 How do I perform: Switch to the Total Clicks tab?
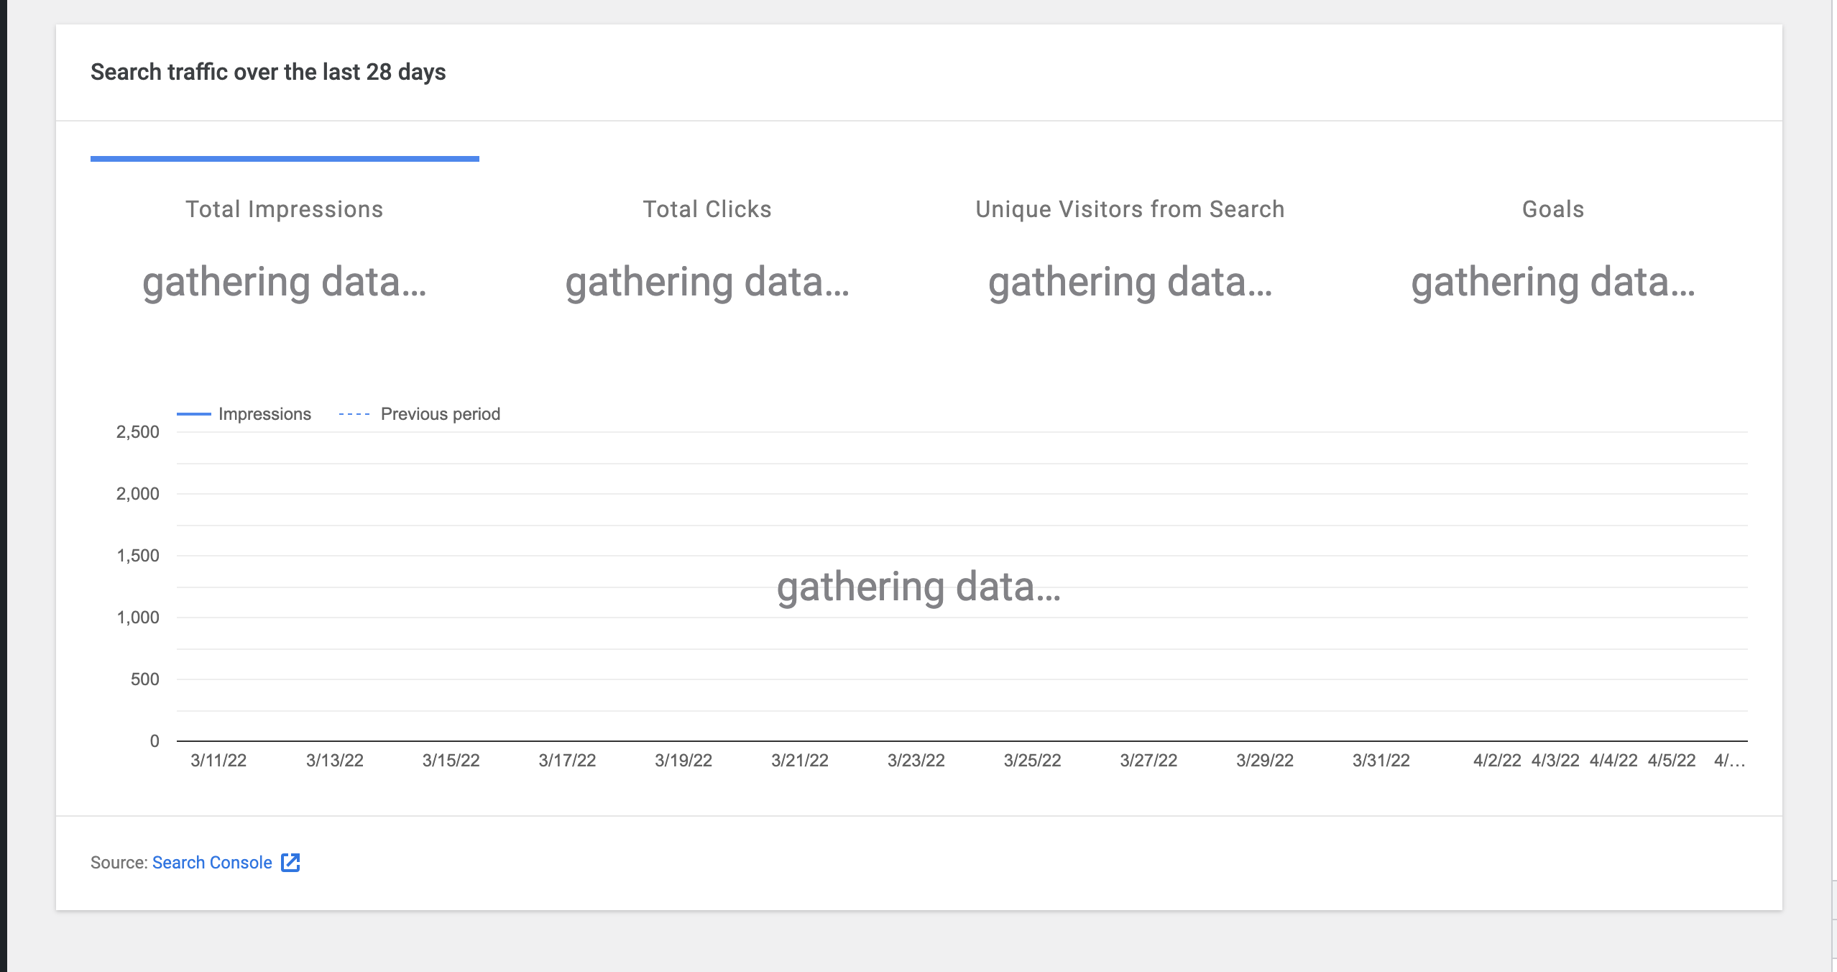(x=707, y=209)
